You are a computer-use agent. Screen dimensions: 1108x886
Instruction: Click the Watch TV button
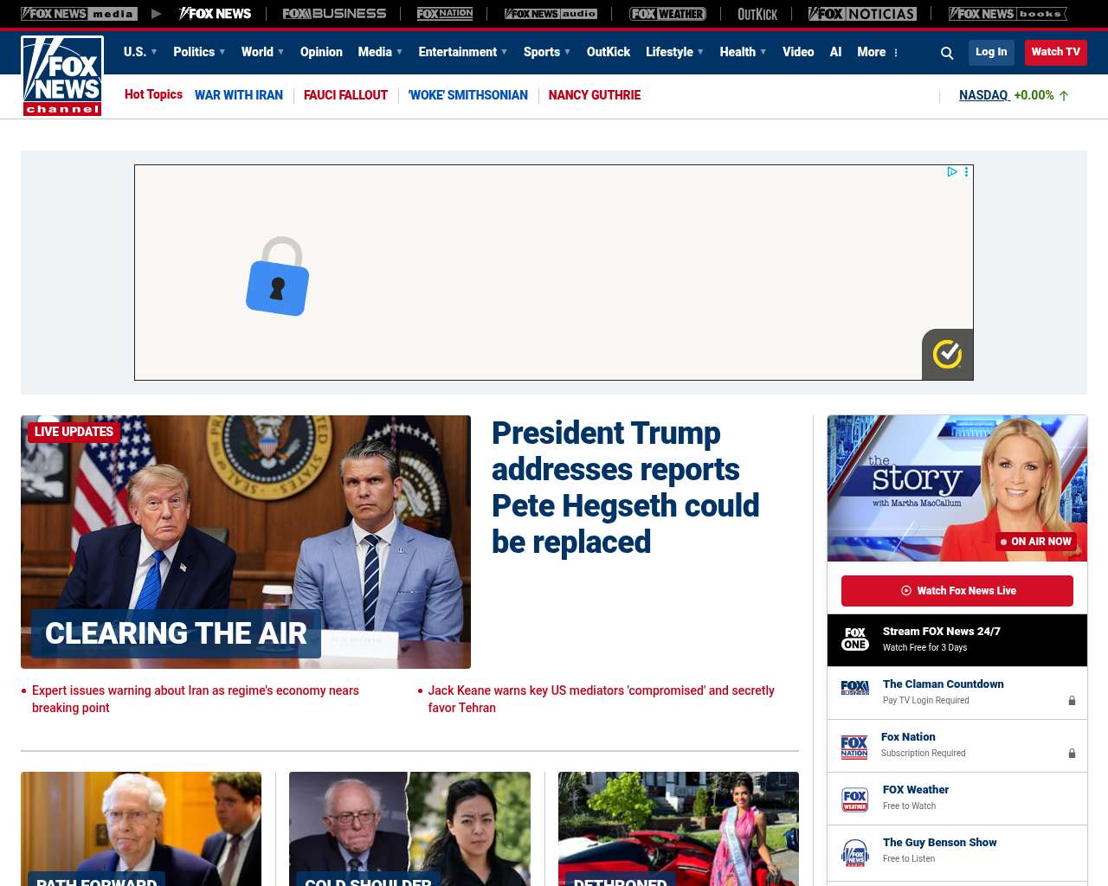pyautogui.click(x=1056, y=52)
